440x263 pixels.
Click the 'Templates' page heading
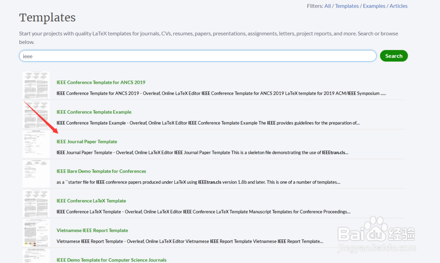pos(48,18)
